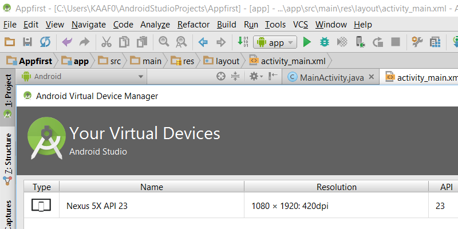Click the layout breadcrumb folder

pos(222,61)
